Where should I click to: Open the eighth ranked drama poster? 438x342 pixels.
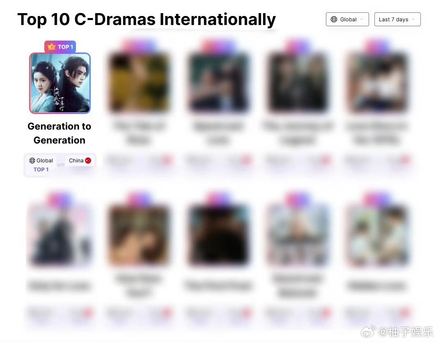218,235
